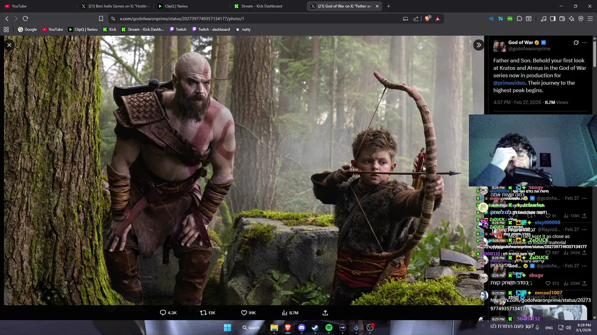Open the Twitch - dashboard bookmark
Image resolution: width=597 pixels, height=335 pixels.
[211, 29]
